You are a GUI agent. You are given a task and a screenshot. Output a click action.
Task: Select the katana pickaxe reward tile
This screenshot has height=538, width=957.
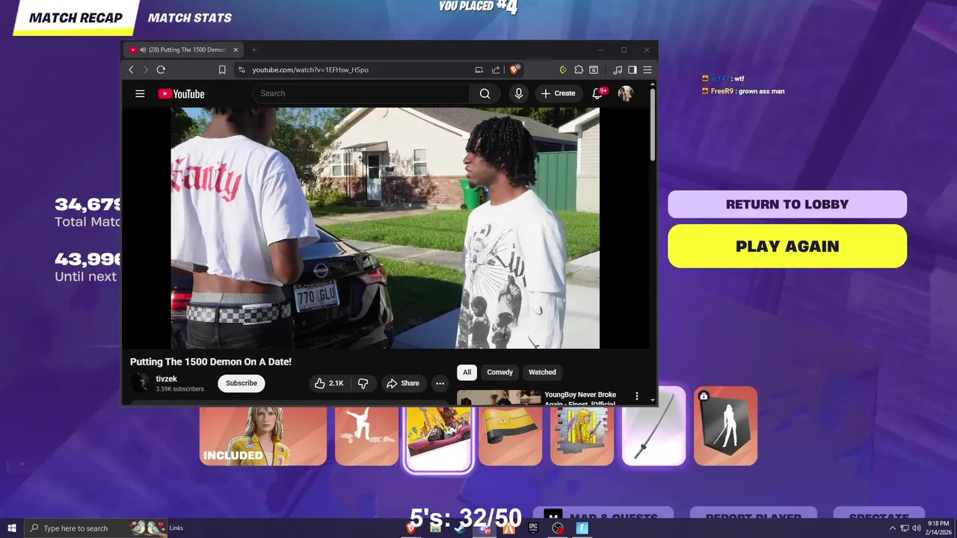[x=654, y=426]
